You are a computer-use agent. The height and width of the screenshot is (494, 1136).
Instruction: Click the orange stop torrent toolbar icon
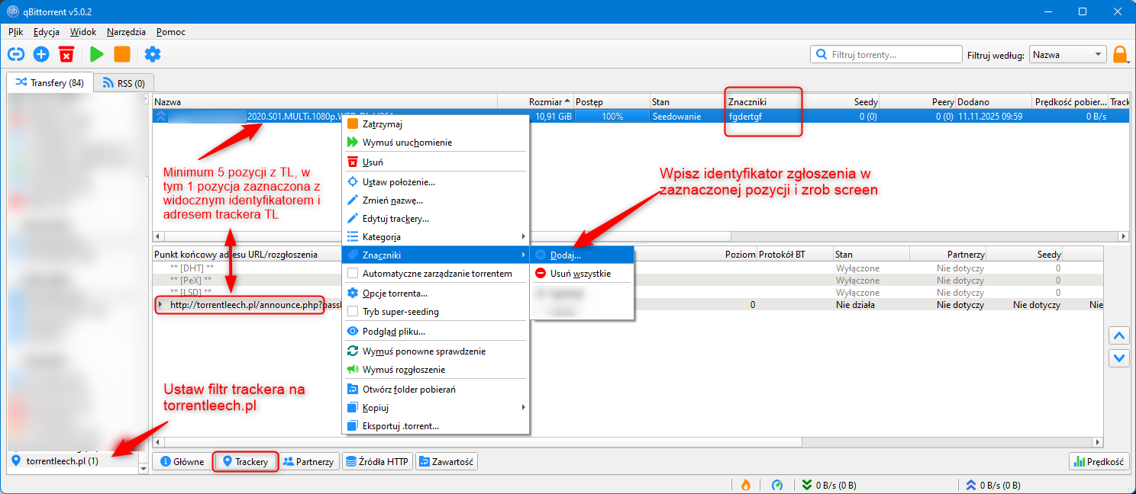click(x=121, y=54)
